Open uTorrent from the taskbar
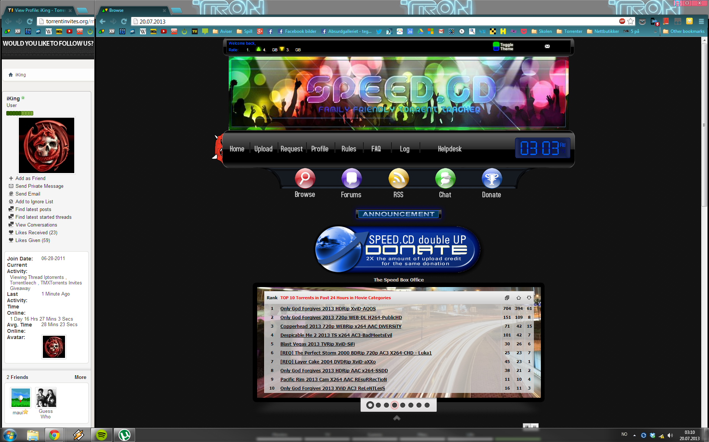 [125, 435]
